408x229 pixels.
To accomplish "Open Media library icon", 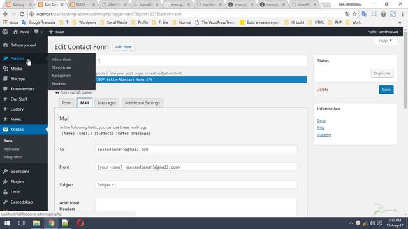I will pos(5,69).
